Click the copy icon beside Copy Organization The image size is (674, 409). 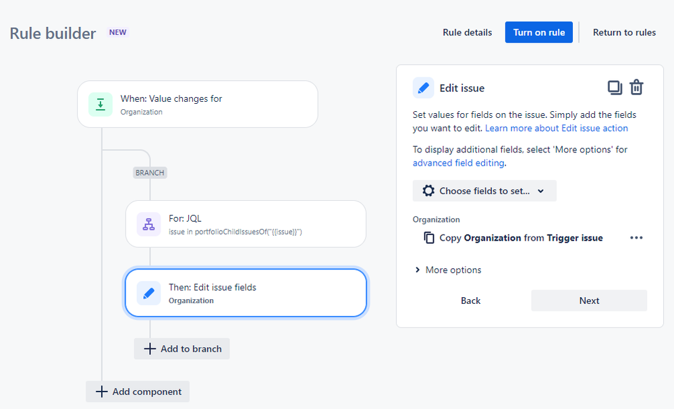[x=429, y=238]
